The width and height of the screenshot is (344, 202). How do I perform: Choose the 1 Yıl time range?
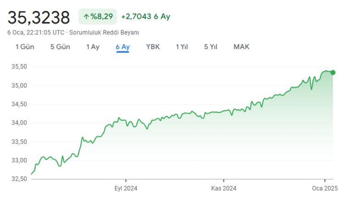point(182,47)
